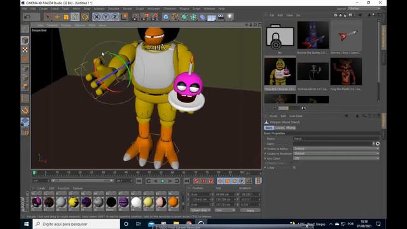Image resolution: width=407 pixels, height=229 pixels.
Task: Click search icon in Attributes panel header
Action: (x=364, y=116)
